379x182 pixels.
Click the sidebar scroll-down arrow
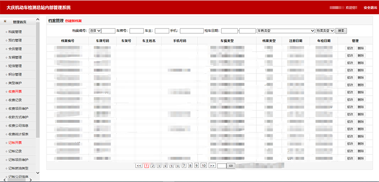[38, 173]
